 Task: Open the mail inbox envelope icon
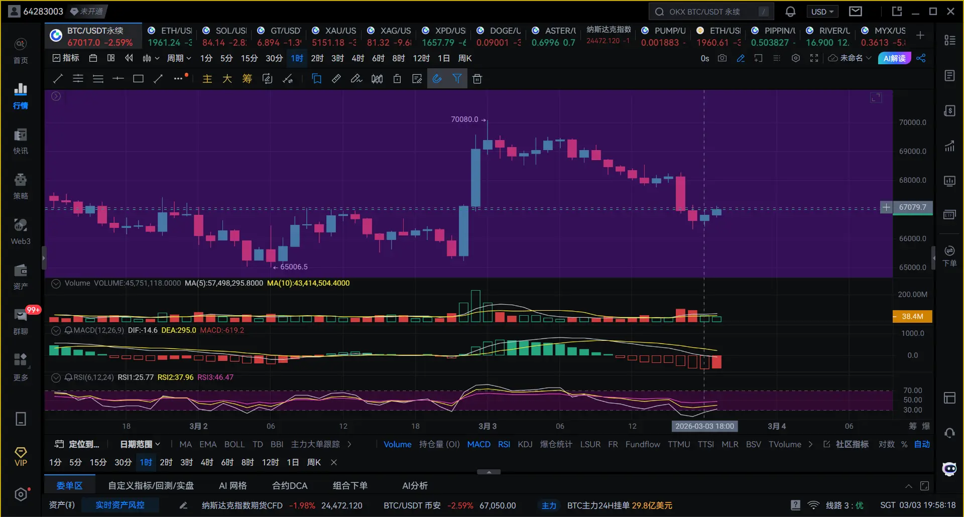click(x=856, y=12)
